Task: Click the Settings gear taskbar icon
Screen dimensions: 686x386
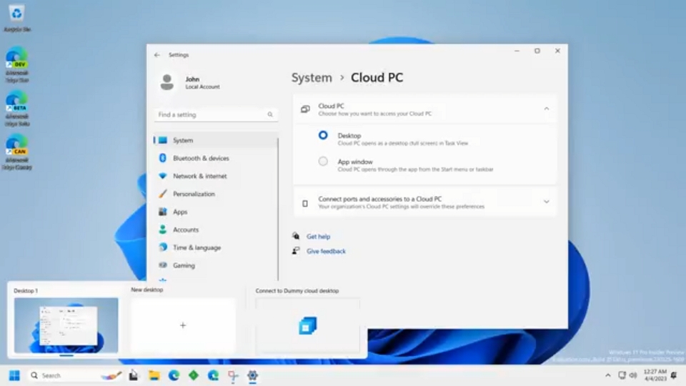Action: (x=252, y=375)
